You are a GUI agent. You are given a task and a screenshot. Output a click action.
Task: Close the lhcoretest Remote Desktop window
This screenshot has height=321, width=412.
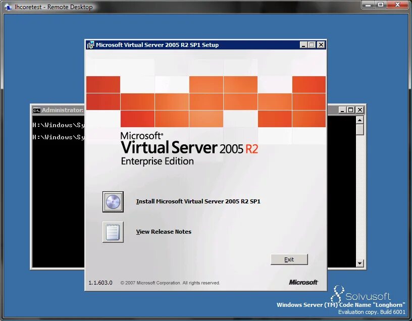(398, 5)
